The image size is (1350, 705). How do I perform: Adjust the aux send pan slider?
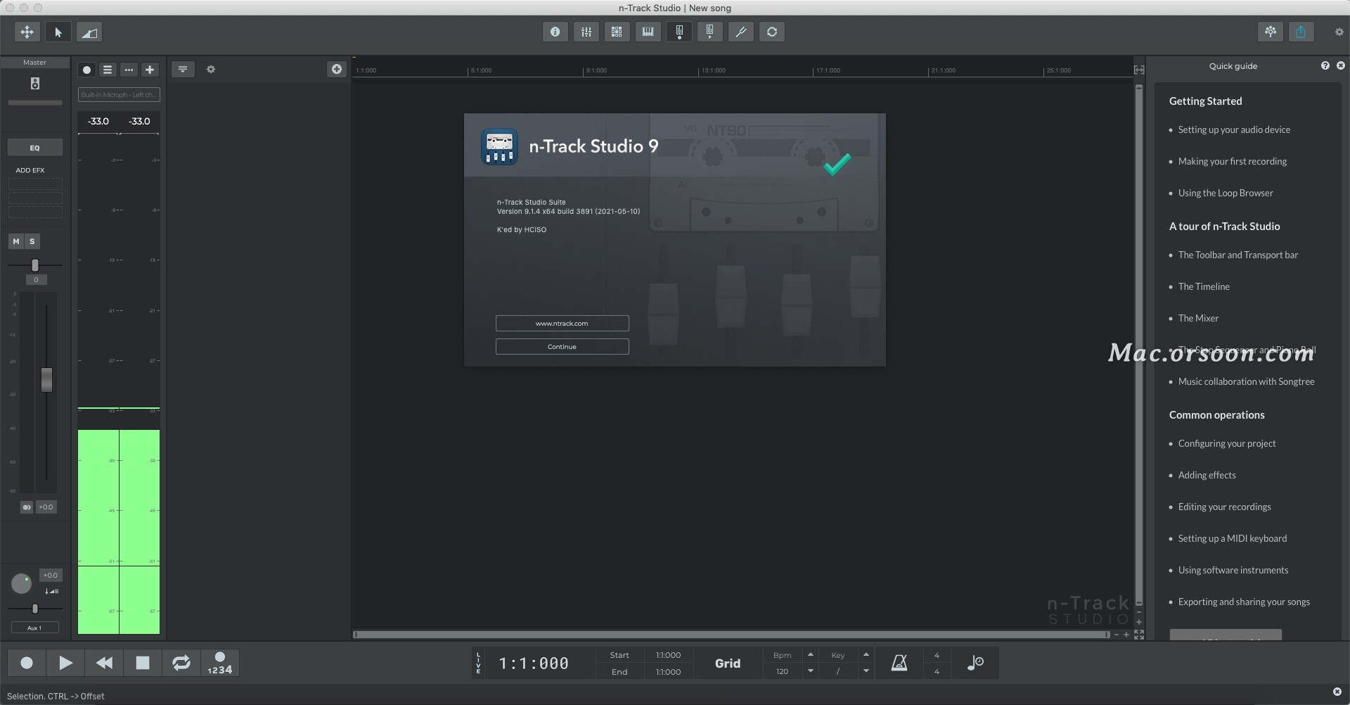tap(35, 609)
